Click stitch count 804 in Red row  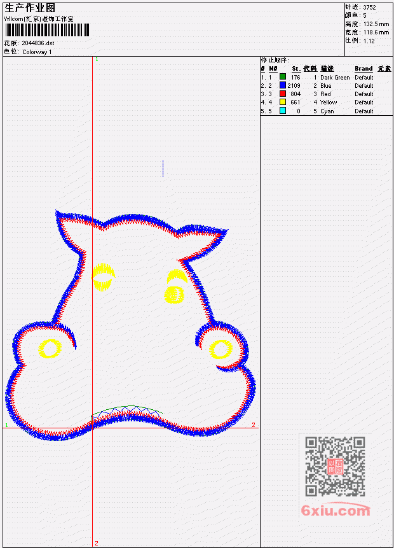(x=295, y=94)
